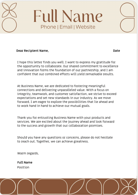This screenshot has height=195, width=138.
Task: Select the lower rounded shape at top right
Action: (127, 25)
